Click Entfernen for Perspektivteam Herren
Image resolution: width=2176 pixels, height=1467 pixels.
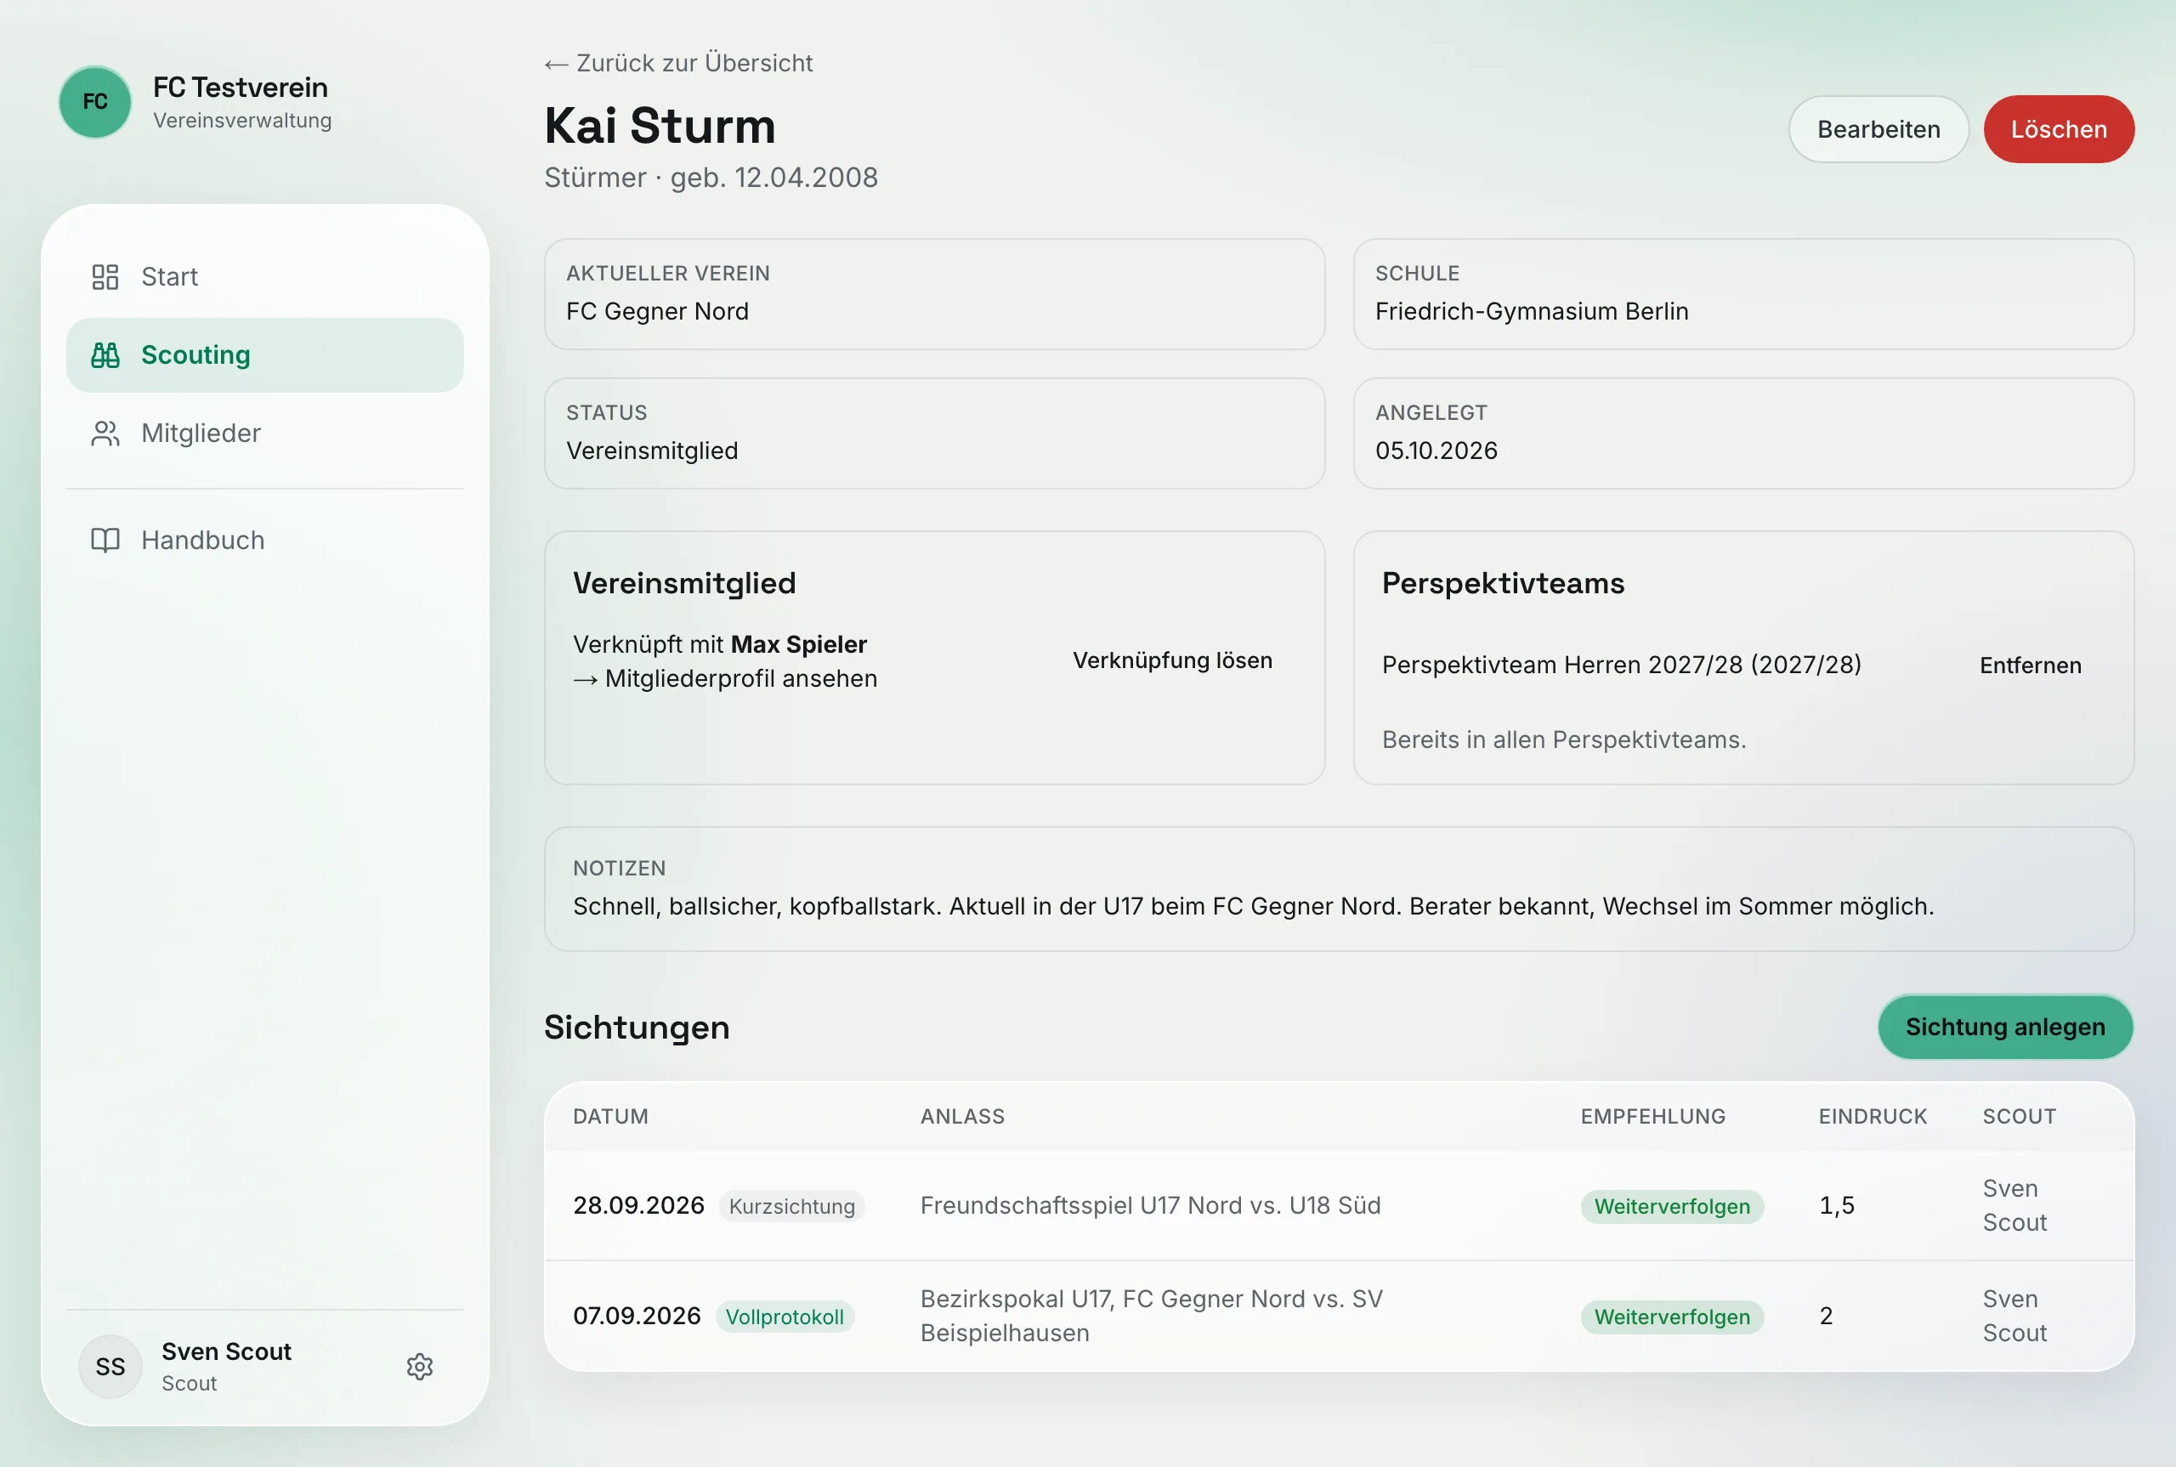pyautogui.click(x=2030, y=666)
